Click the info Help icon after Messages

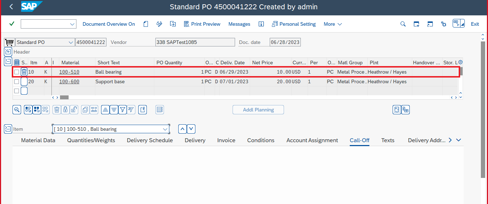click(261, 24)
